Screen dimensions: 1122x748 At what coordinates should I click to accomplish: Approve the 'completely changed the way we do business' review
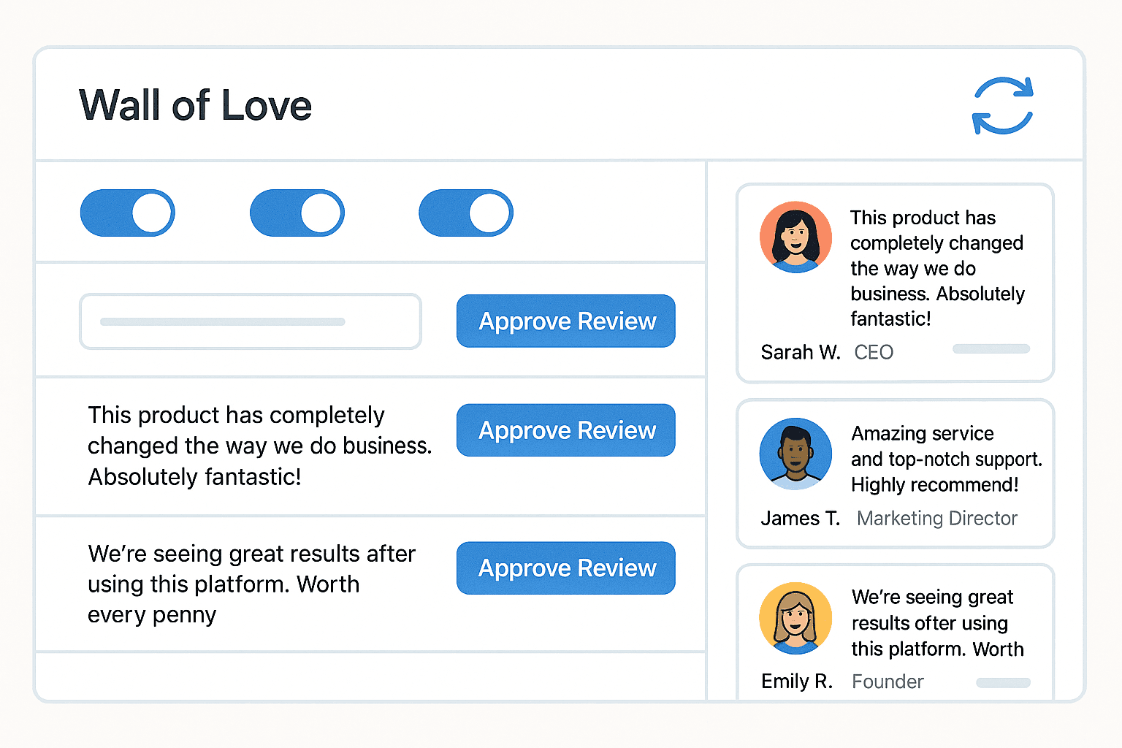pos(565,430)
